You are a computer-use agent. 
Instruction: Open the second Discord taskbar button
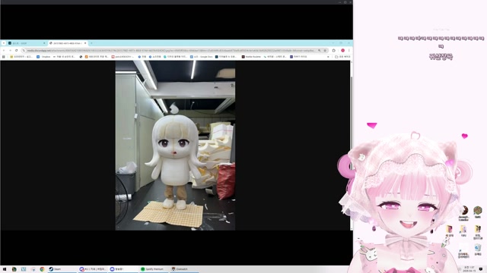tap(123, 269)
